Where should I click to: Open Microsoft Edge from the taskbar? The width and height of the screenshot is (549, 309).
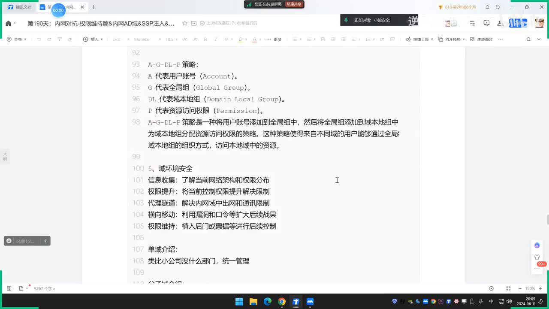click(267, 302)
